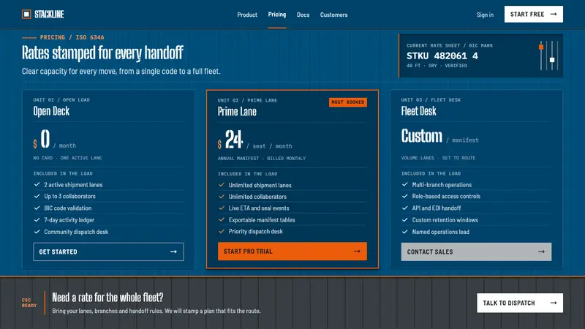Click '40 FT · DRY · VERIFIED' text

pyautogui.click(x=437, y=66)
